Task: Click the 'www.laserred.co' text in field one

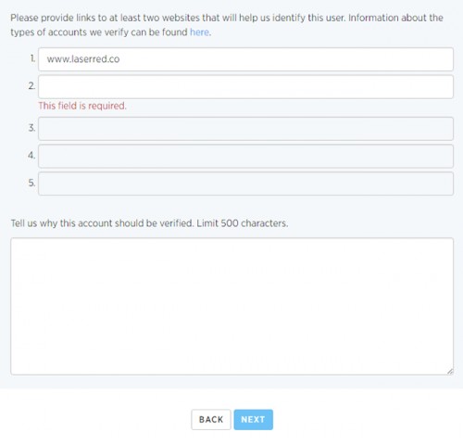Action: click(83, 59)
